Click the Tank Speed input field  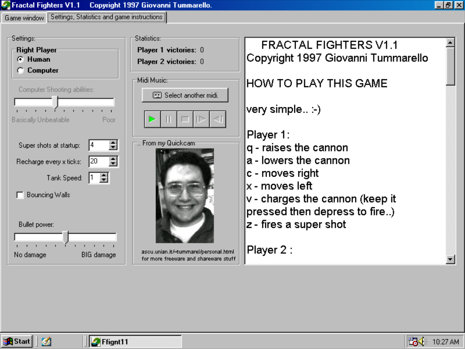tap(94, 177)
